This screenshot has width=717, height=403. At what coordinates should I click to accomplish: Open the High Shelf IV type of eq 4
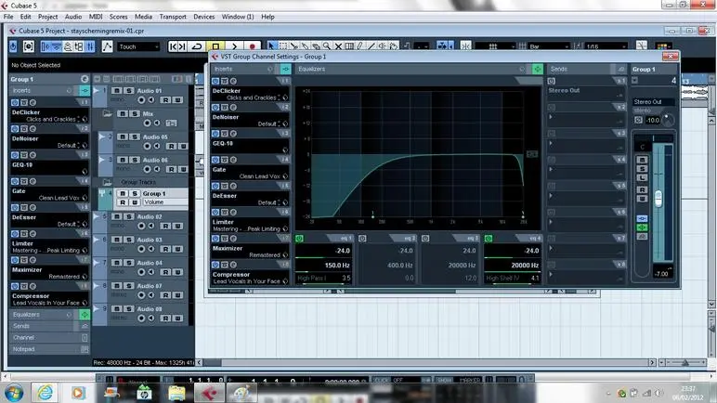(503, 279)
